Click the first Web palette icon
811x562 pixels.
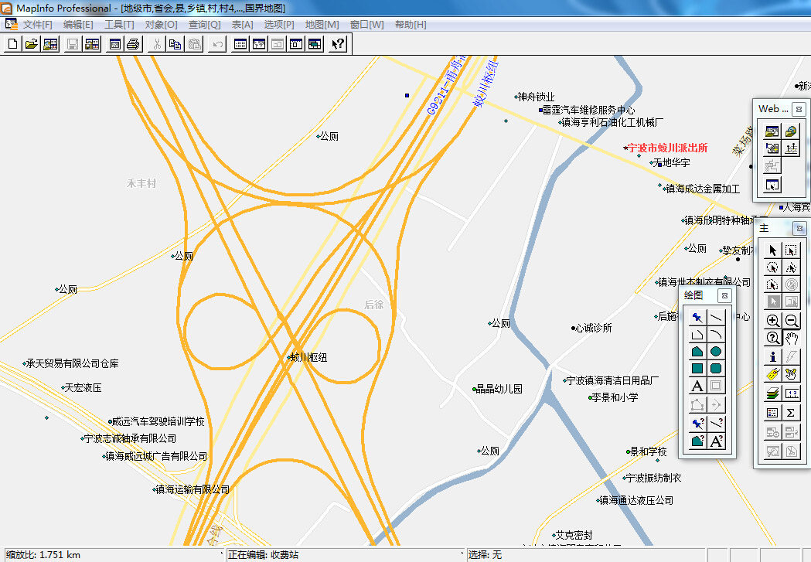[772, 131]
